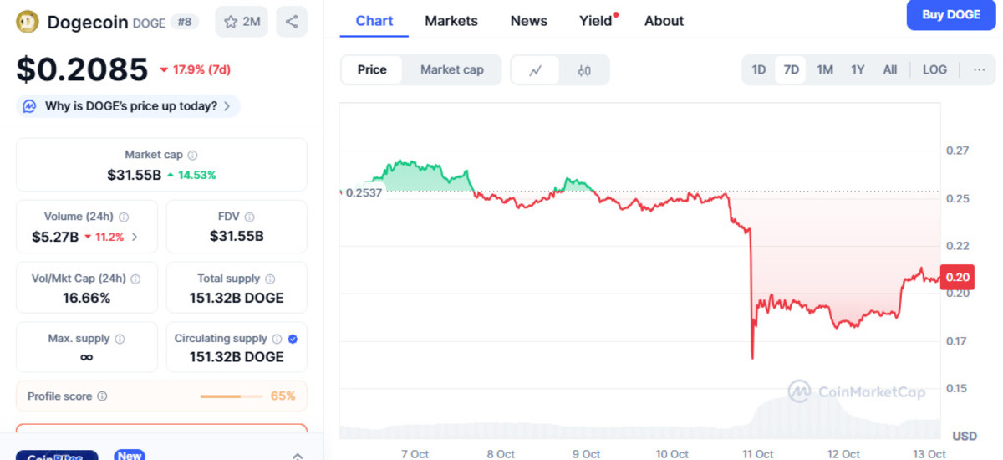1003x460 pixels.
Task: Click the share icon next to Dogecoin
Action: pyautogui.click(x=291, y=22)
